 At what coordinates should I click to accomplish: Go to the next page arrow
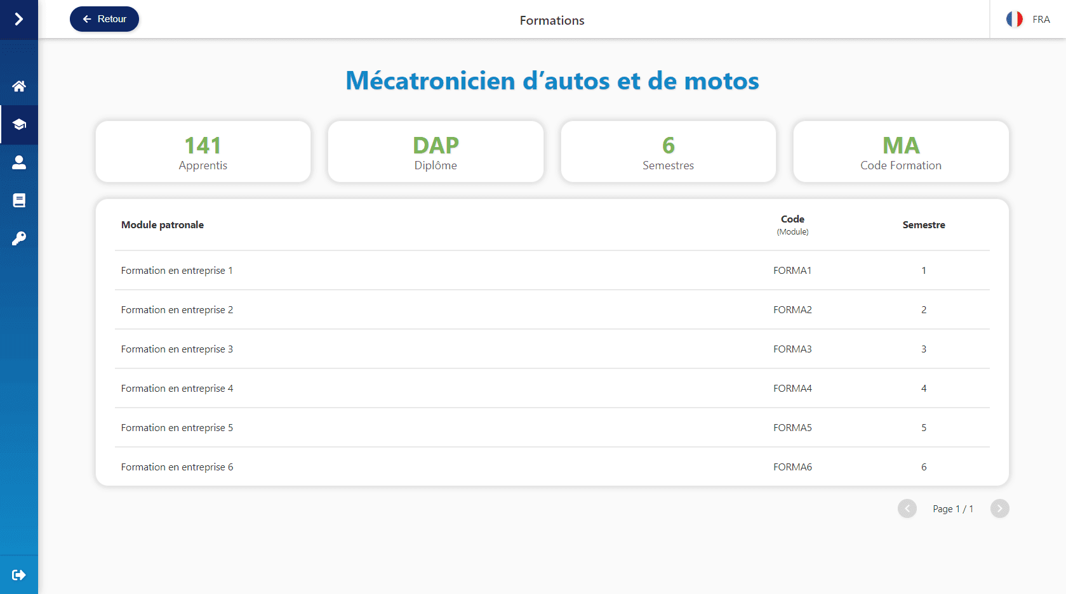tap(999, 508)
